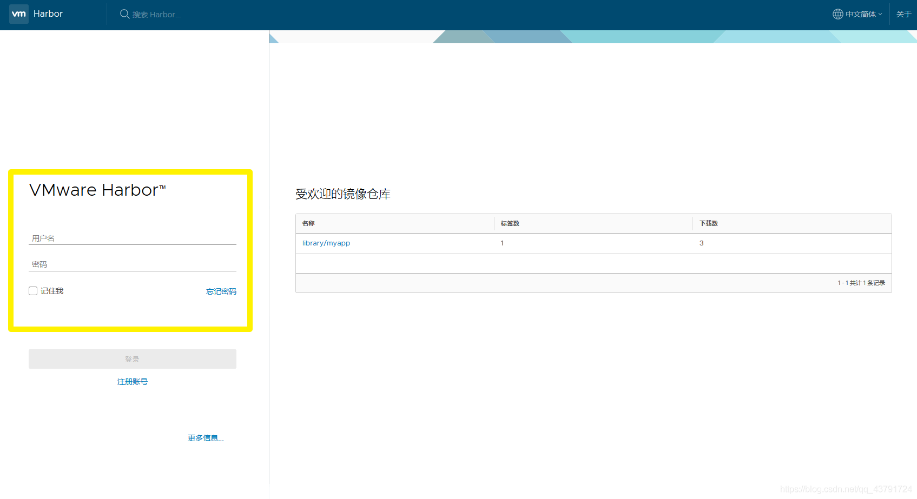917x499 pixels.
Task: Click the download count 3 cell
Action: [x=702, y=243]
